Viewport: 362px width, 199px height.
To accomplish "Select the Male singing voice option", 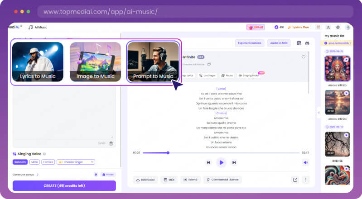I will (34, 162).
